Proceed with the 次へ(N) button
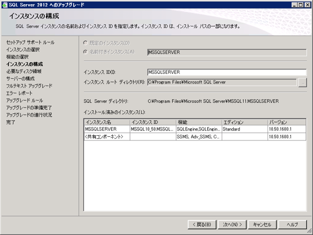 (x=232, y=225)
